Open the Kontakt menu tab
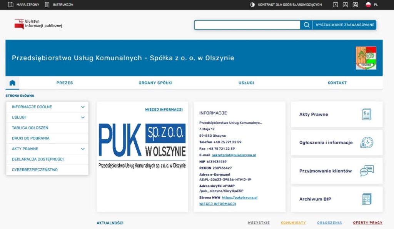 [337, 83]
